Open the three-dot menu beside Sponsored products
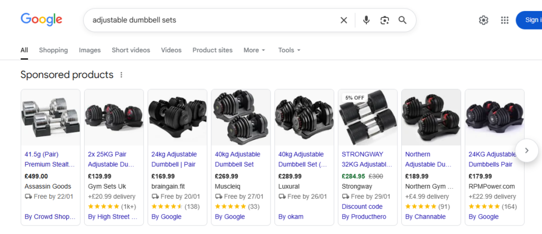The height and width of the screenshot is (234, 542). (x=121, y=75)
